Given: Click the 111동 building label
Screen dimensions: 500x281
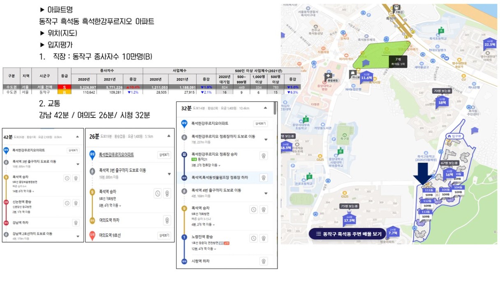Looking at the screenshot, I should pyautogui.click(x=428, y=190).
